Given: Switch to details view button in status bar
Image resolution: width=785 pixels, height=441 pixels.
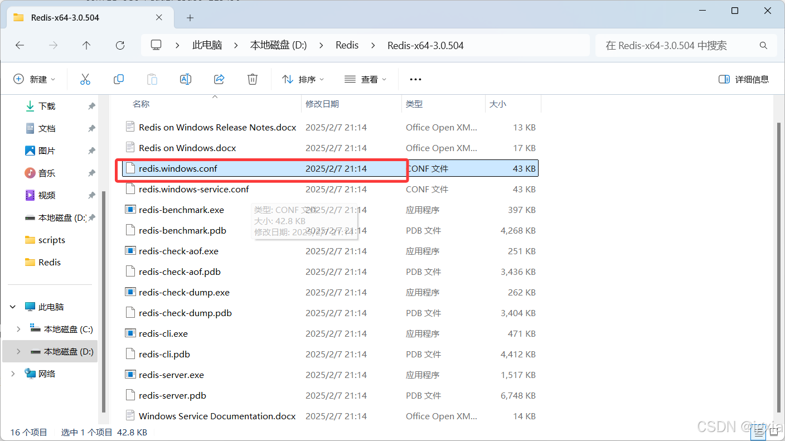Looking at the screenshot, I should tap(759, 432).
